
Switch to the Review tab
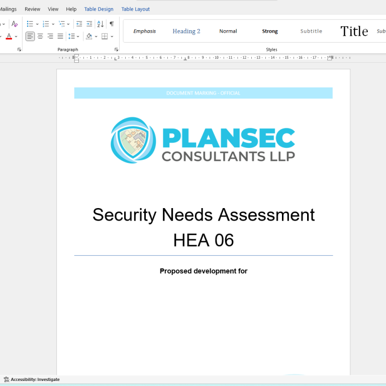pyautogui.click(x=32, y=9)
